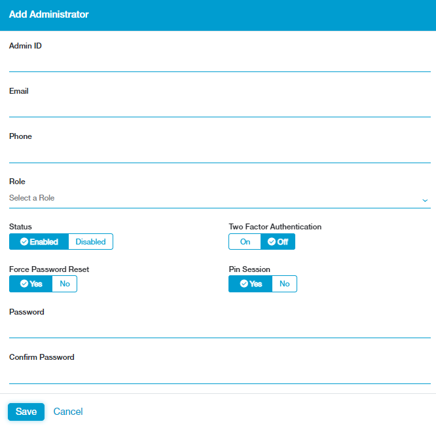
Task: Select Yes for Pin Session
Action: pyautogui.click(x=250, y=284)
